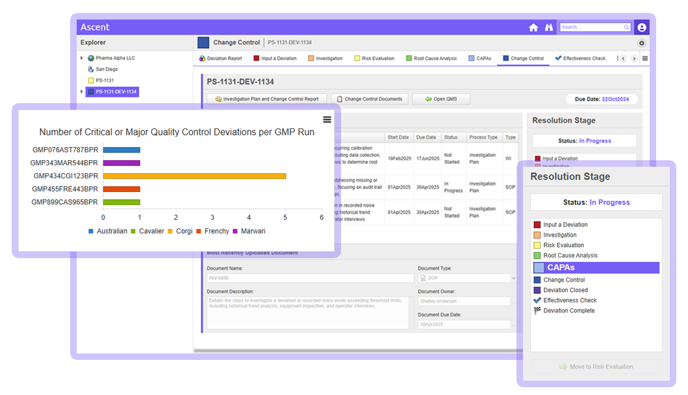Click the Home icon in header
Image resolution: width=688 pixels, height=395 pixels.
tap(533, 27)
